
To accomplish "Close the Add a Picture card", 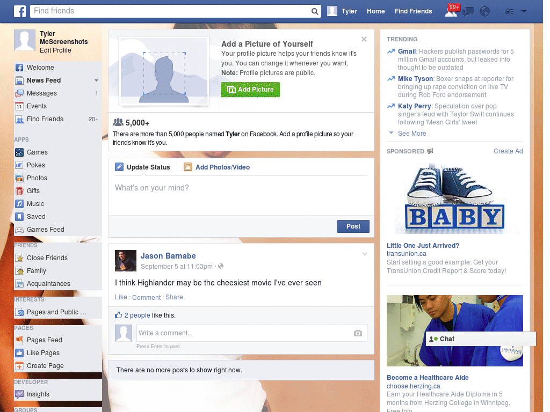I will 364,39.
